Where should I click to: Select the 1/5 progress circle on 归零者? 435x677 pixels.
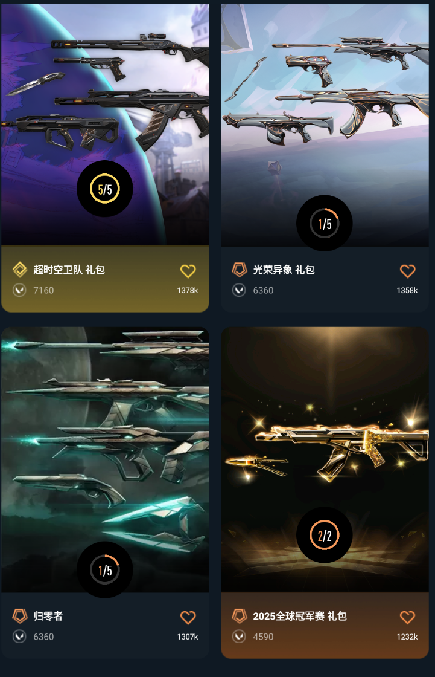tap(105, 570)
